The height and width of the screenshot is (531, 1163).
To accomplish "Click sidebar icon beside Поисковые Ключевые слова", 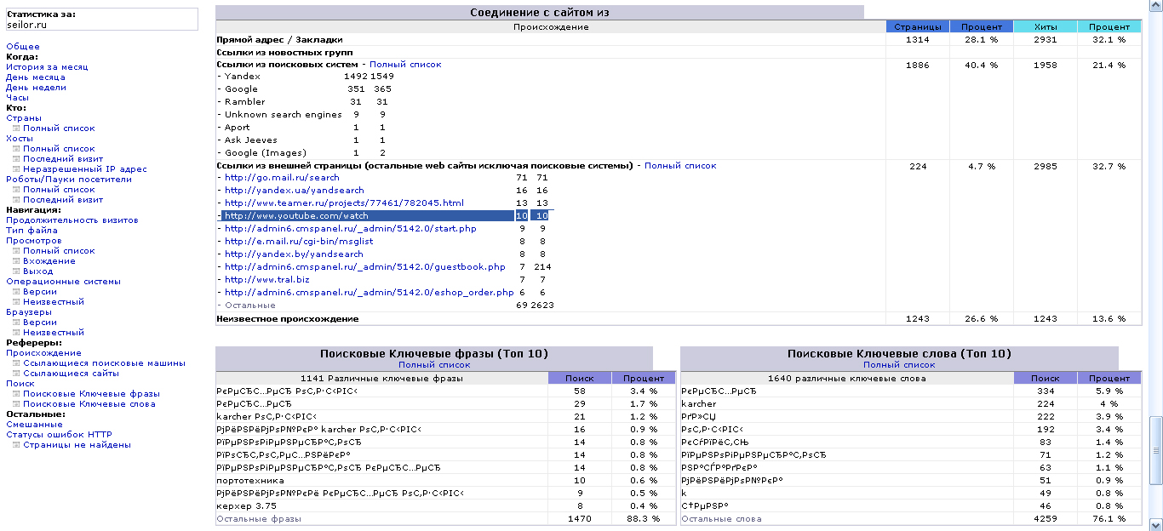I will point(16,404).
